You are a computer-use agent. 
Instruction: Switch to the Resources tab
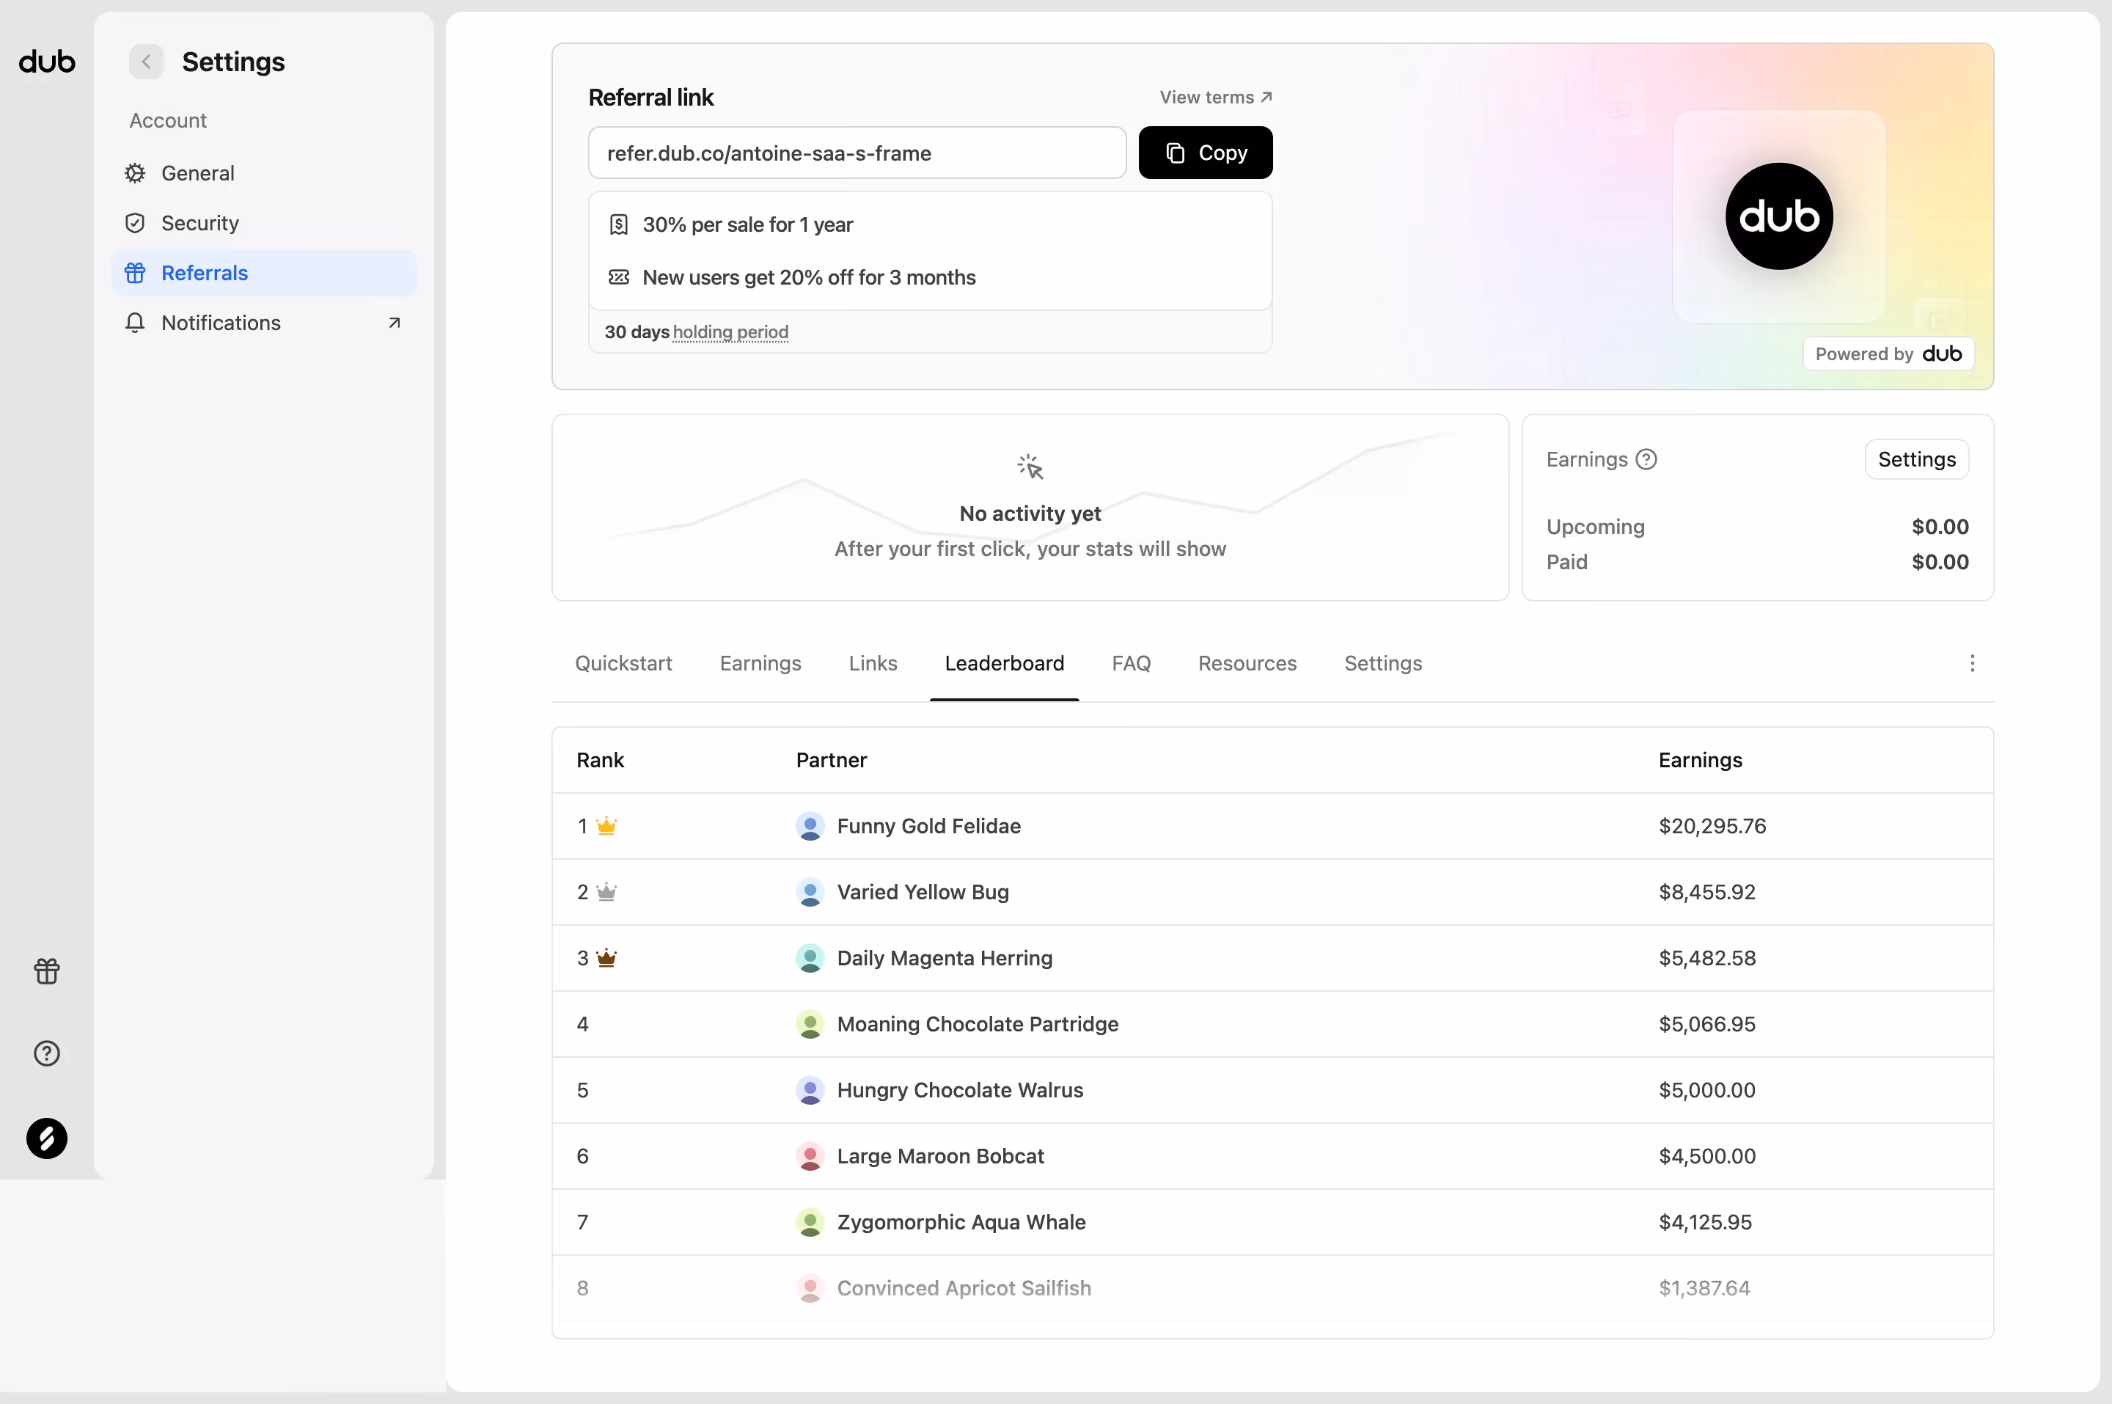(x=1247, y=664)
